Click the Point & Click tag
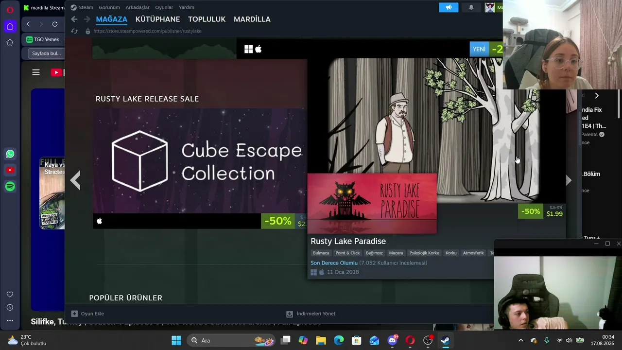The height and width of the screenshot is (350, 622). coord(347,253)
